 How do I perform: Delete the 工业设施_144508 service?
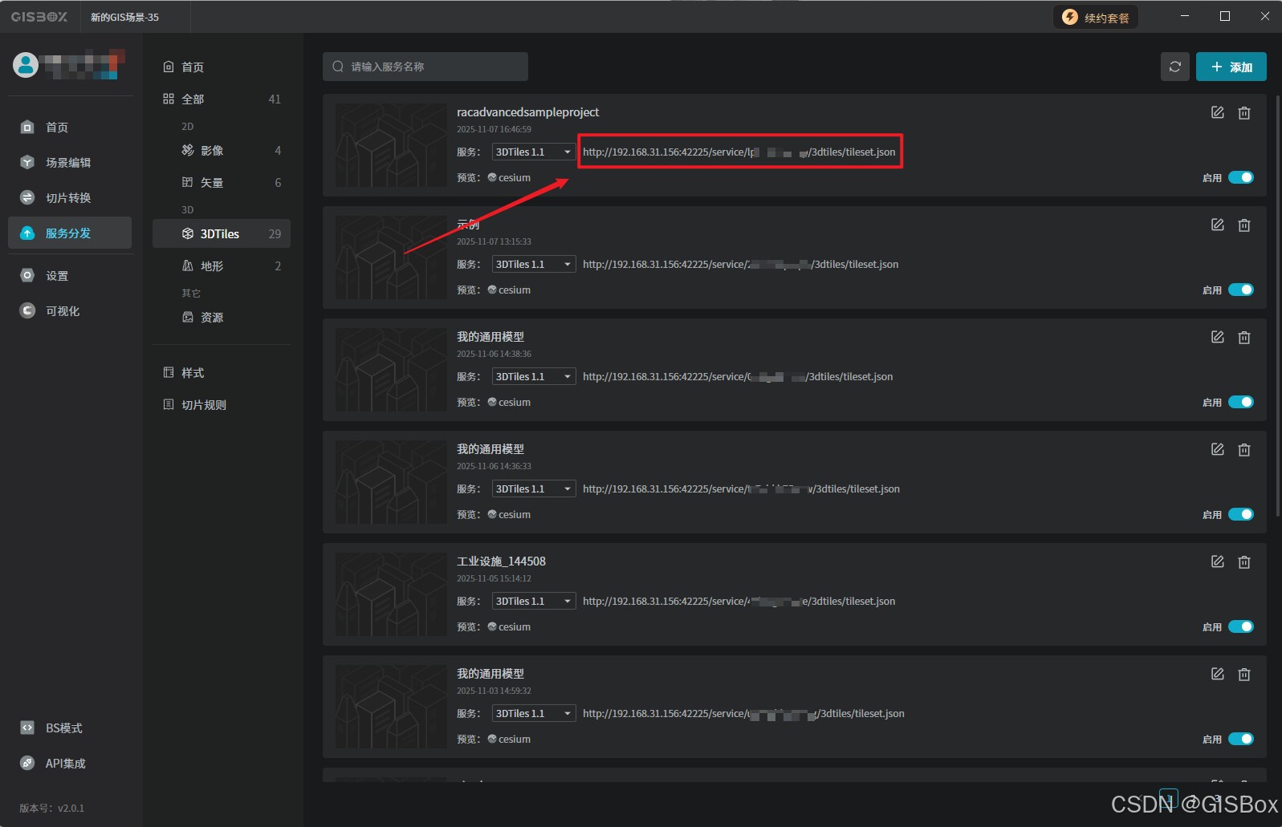coord(1244,562)
